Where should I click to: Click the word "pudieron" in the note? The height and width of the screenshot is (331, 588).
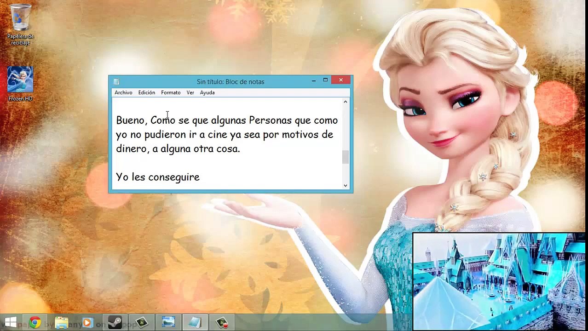point(165,135)
